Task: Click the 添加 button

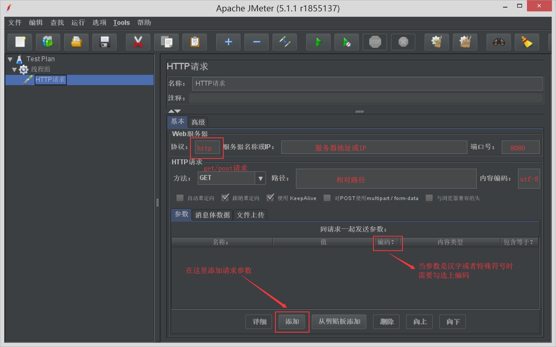Action: (292, 322)
